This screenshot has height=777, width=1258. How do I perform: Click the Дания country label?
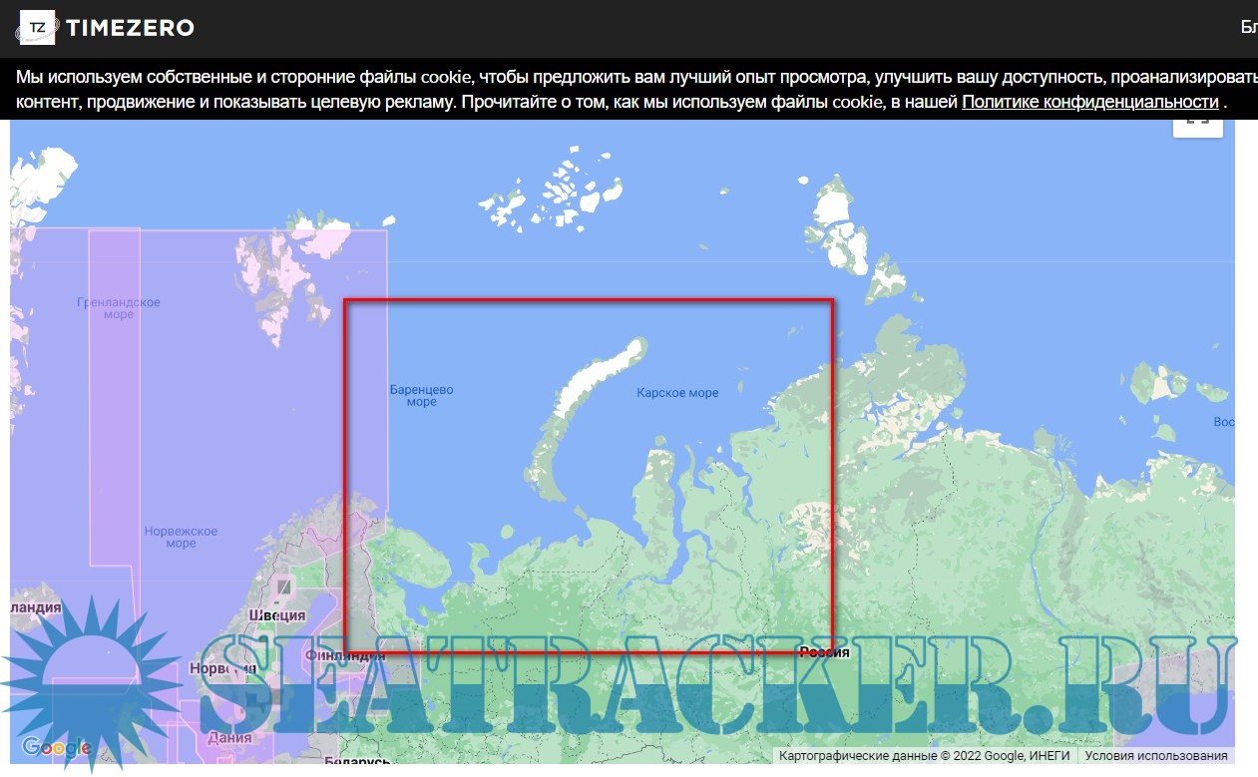click(228, 738)
